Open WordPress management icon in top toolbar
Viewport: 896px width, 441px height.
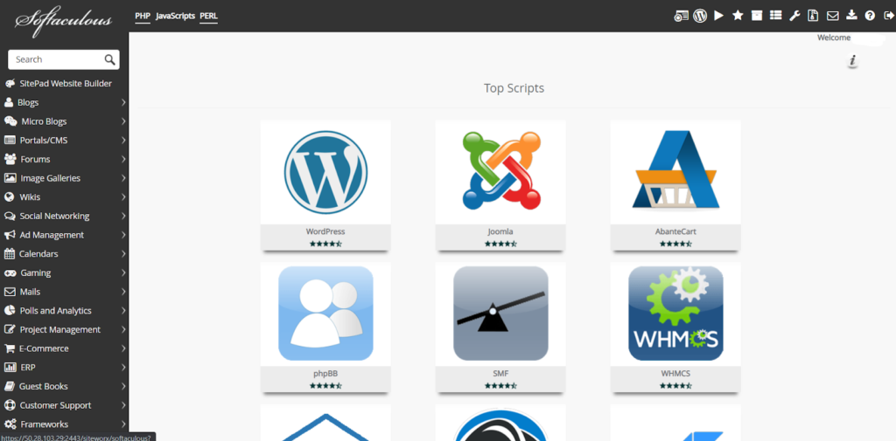[700, 16]
